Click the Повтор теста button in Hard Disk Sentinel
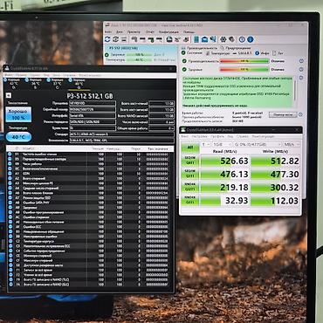This screenshot has width=323, height=323. point(283,114)
